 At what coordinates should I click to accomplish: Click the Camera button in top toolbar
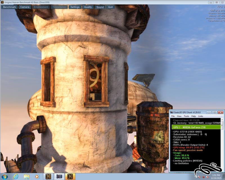[x=25, y=7]
